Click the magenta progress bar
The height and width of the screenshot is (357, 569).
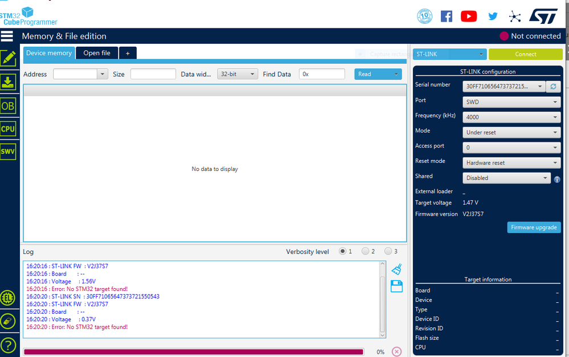click(194, 351)
